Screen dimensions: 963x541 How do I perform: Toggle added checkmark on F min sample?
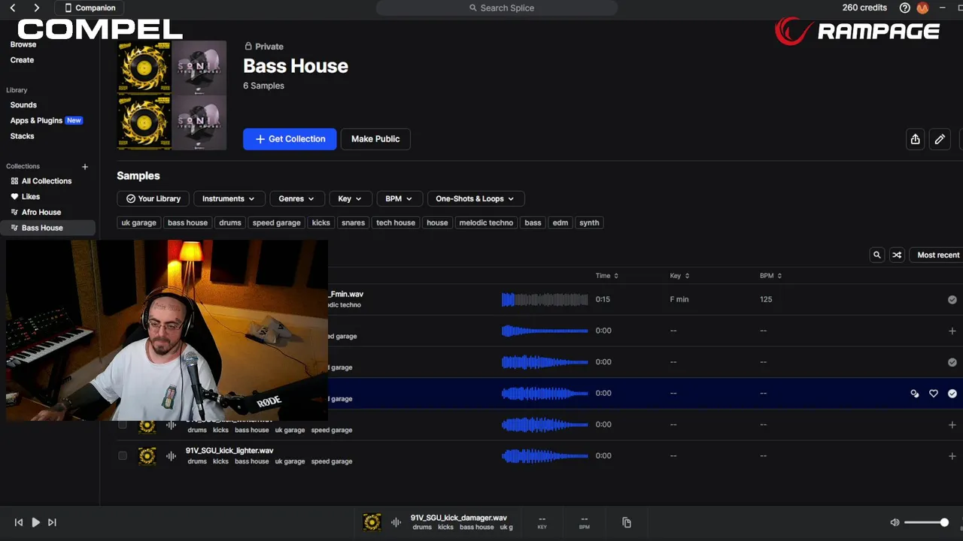[x=952, y=300]
